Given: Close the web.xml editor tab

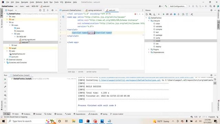Looking at the screenshot, I should click(x=117, y=10).
